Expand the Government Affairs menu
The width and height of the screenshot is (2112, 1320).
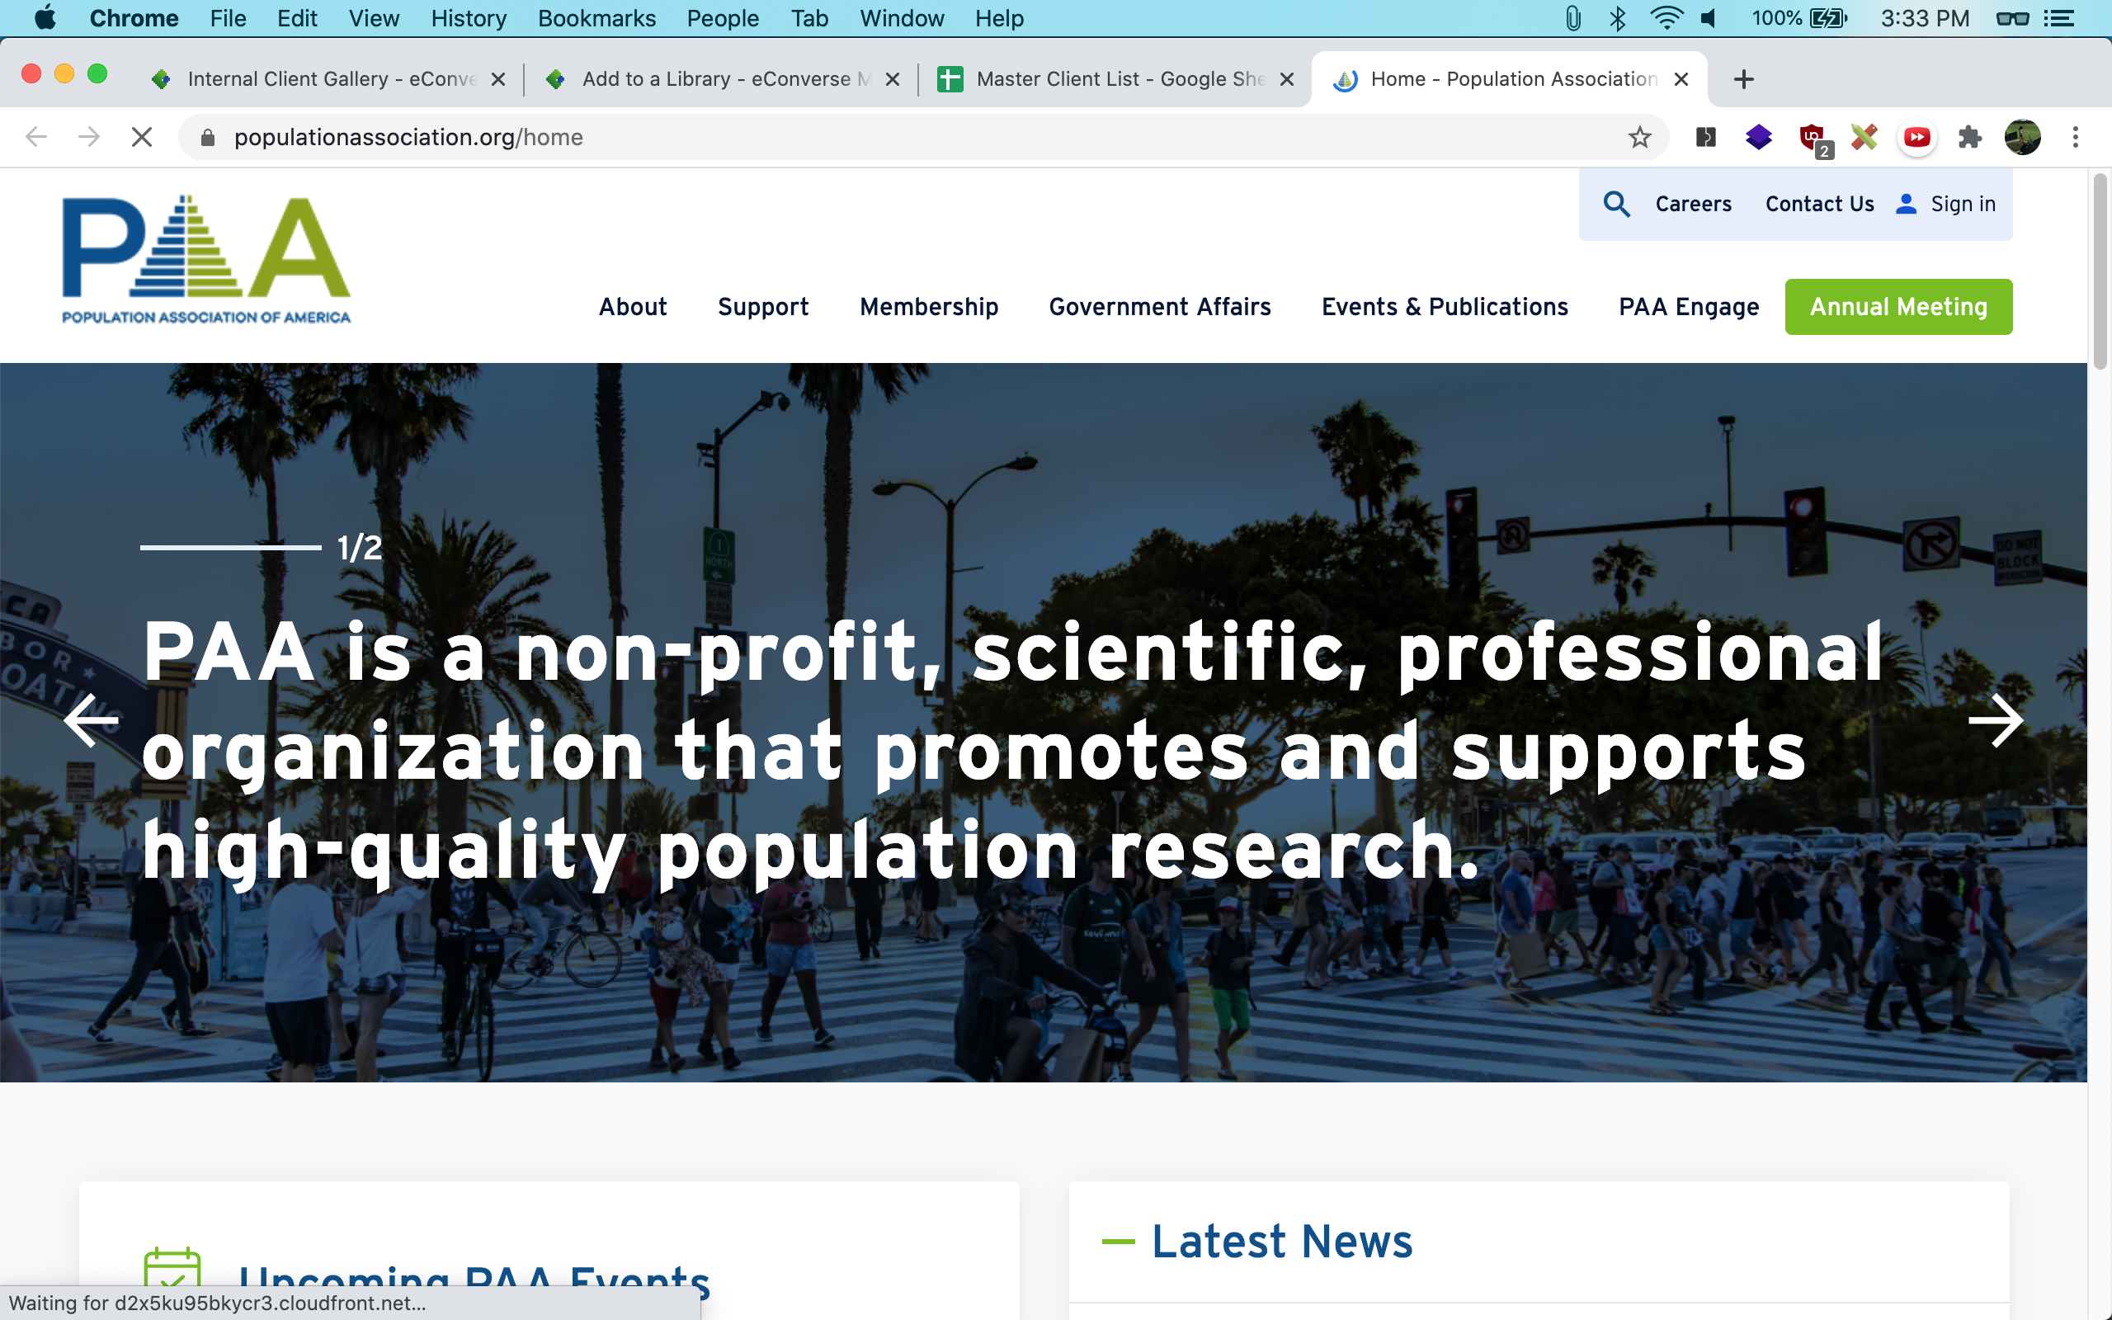[x=1159, y=306]
